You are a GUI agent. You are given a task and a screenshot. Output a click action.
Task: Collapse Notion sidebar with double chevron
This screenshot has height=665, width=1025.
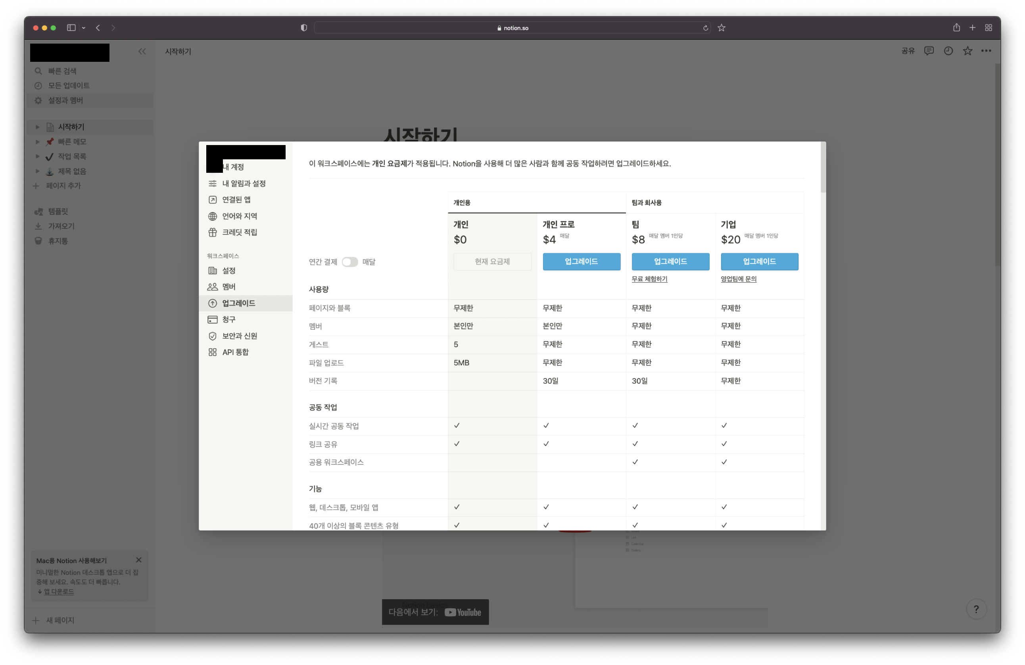click(142, 52)
